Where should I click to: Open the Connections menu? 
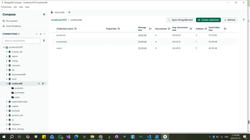[x=6, y=7]
